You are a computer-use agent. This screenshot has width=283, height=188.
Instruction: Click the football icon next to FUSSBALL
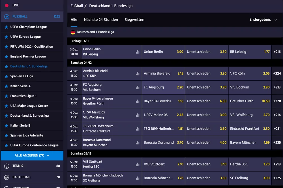point(7,17)
